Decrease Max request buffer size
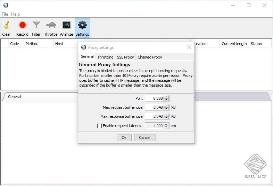The width and height of the screenshot is (273, 186). [x=166, y=109]
